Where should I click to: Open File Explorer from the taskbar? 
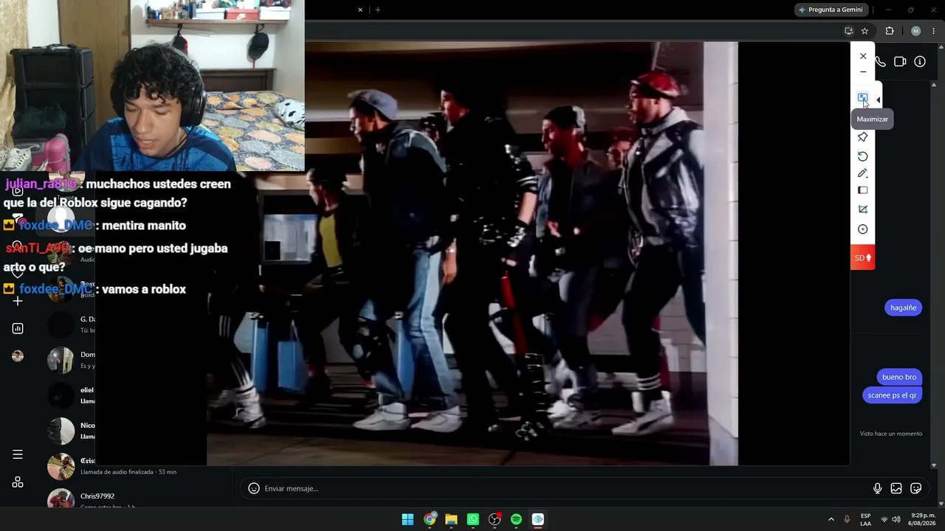tap(451, 519)
